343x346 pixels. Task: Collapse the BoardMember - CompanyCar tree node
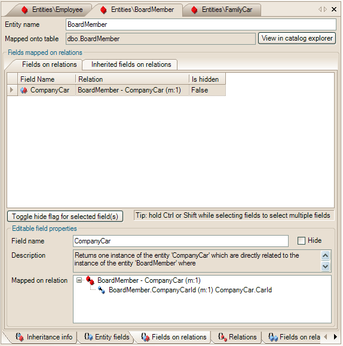pos(79,280)
